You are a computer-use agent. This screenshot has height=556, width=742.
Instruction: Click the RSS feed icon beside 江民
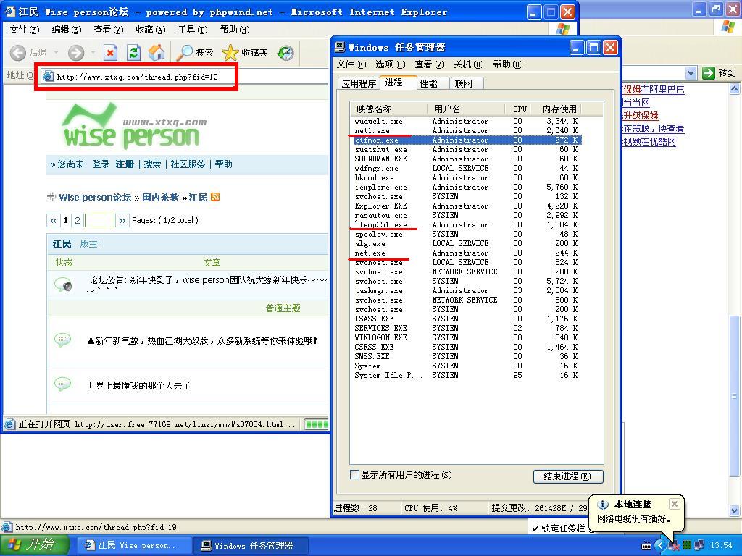[215, 197]
